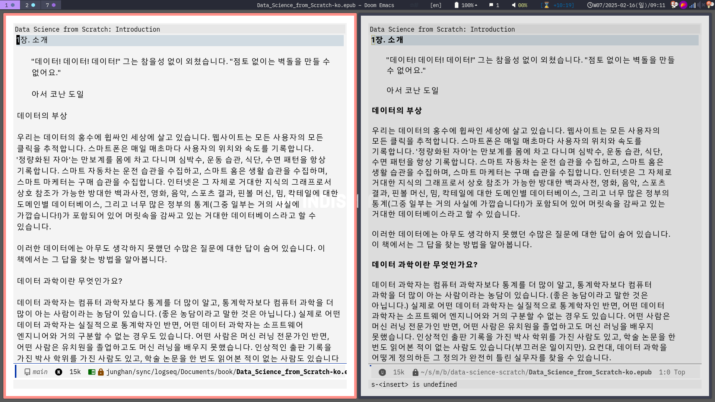The image size is (715, 402).
Task: Click the read-only lock icon in left modeline
Action: (101, 372)
